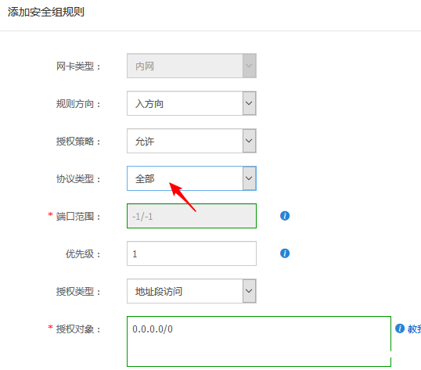
Task: Open the 授权策略 dropdown arrow
Action: coord(249,141)
